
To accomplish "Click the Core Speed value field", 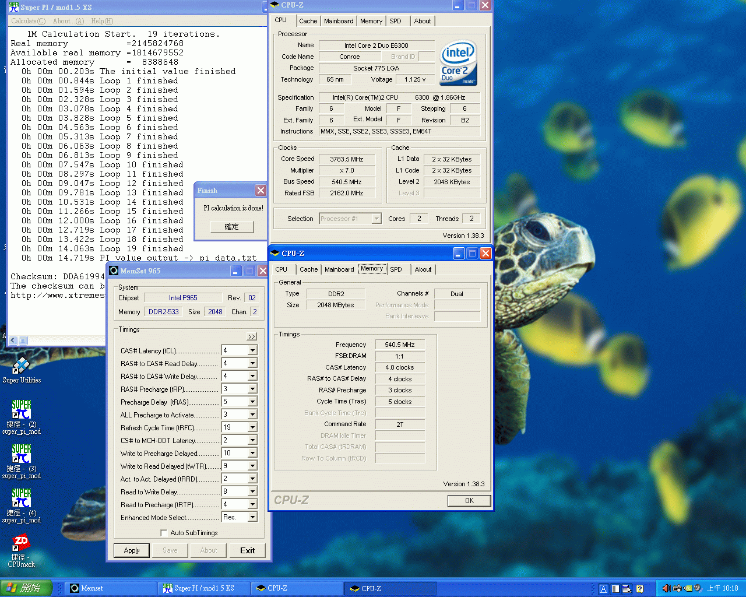I will coord(347,159).
